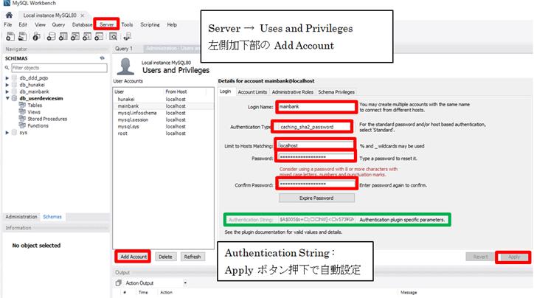Collapse the db_userdevicesim schema
534x298 pixels.
[x=7, y=98]
